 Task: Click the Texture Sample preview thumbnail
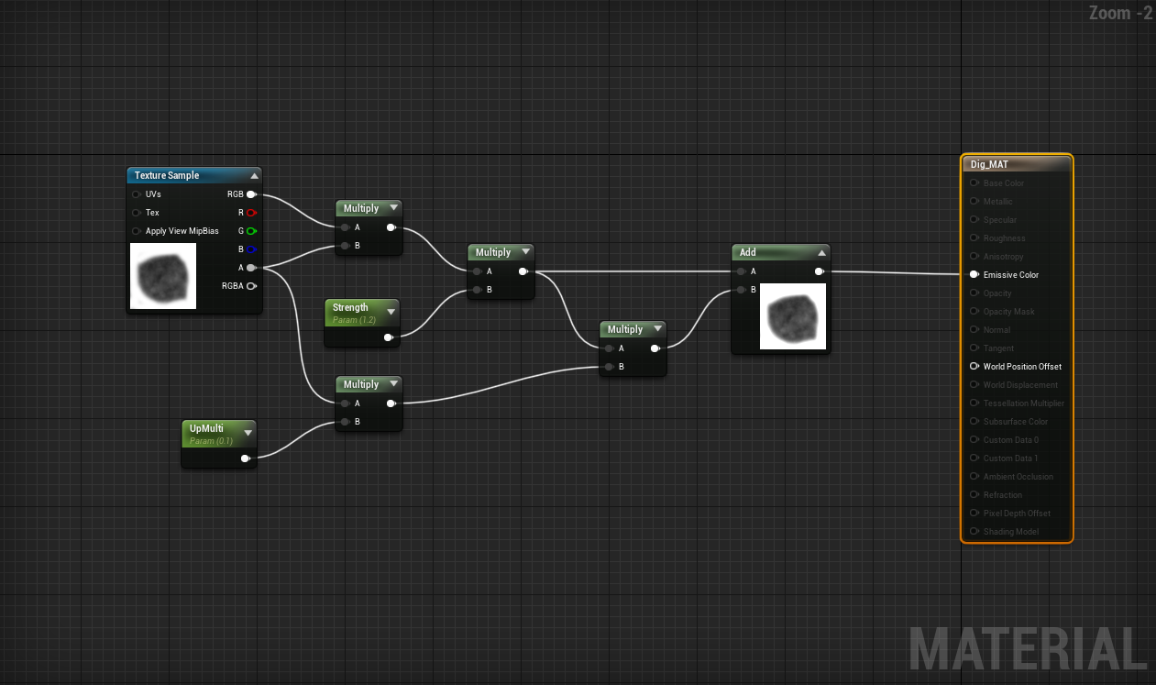pyautogui.click(x=163, y=276)
